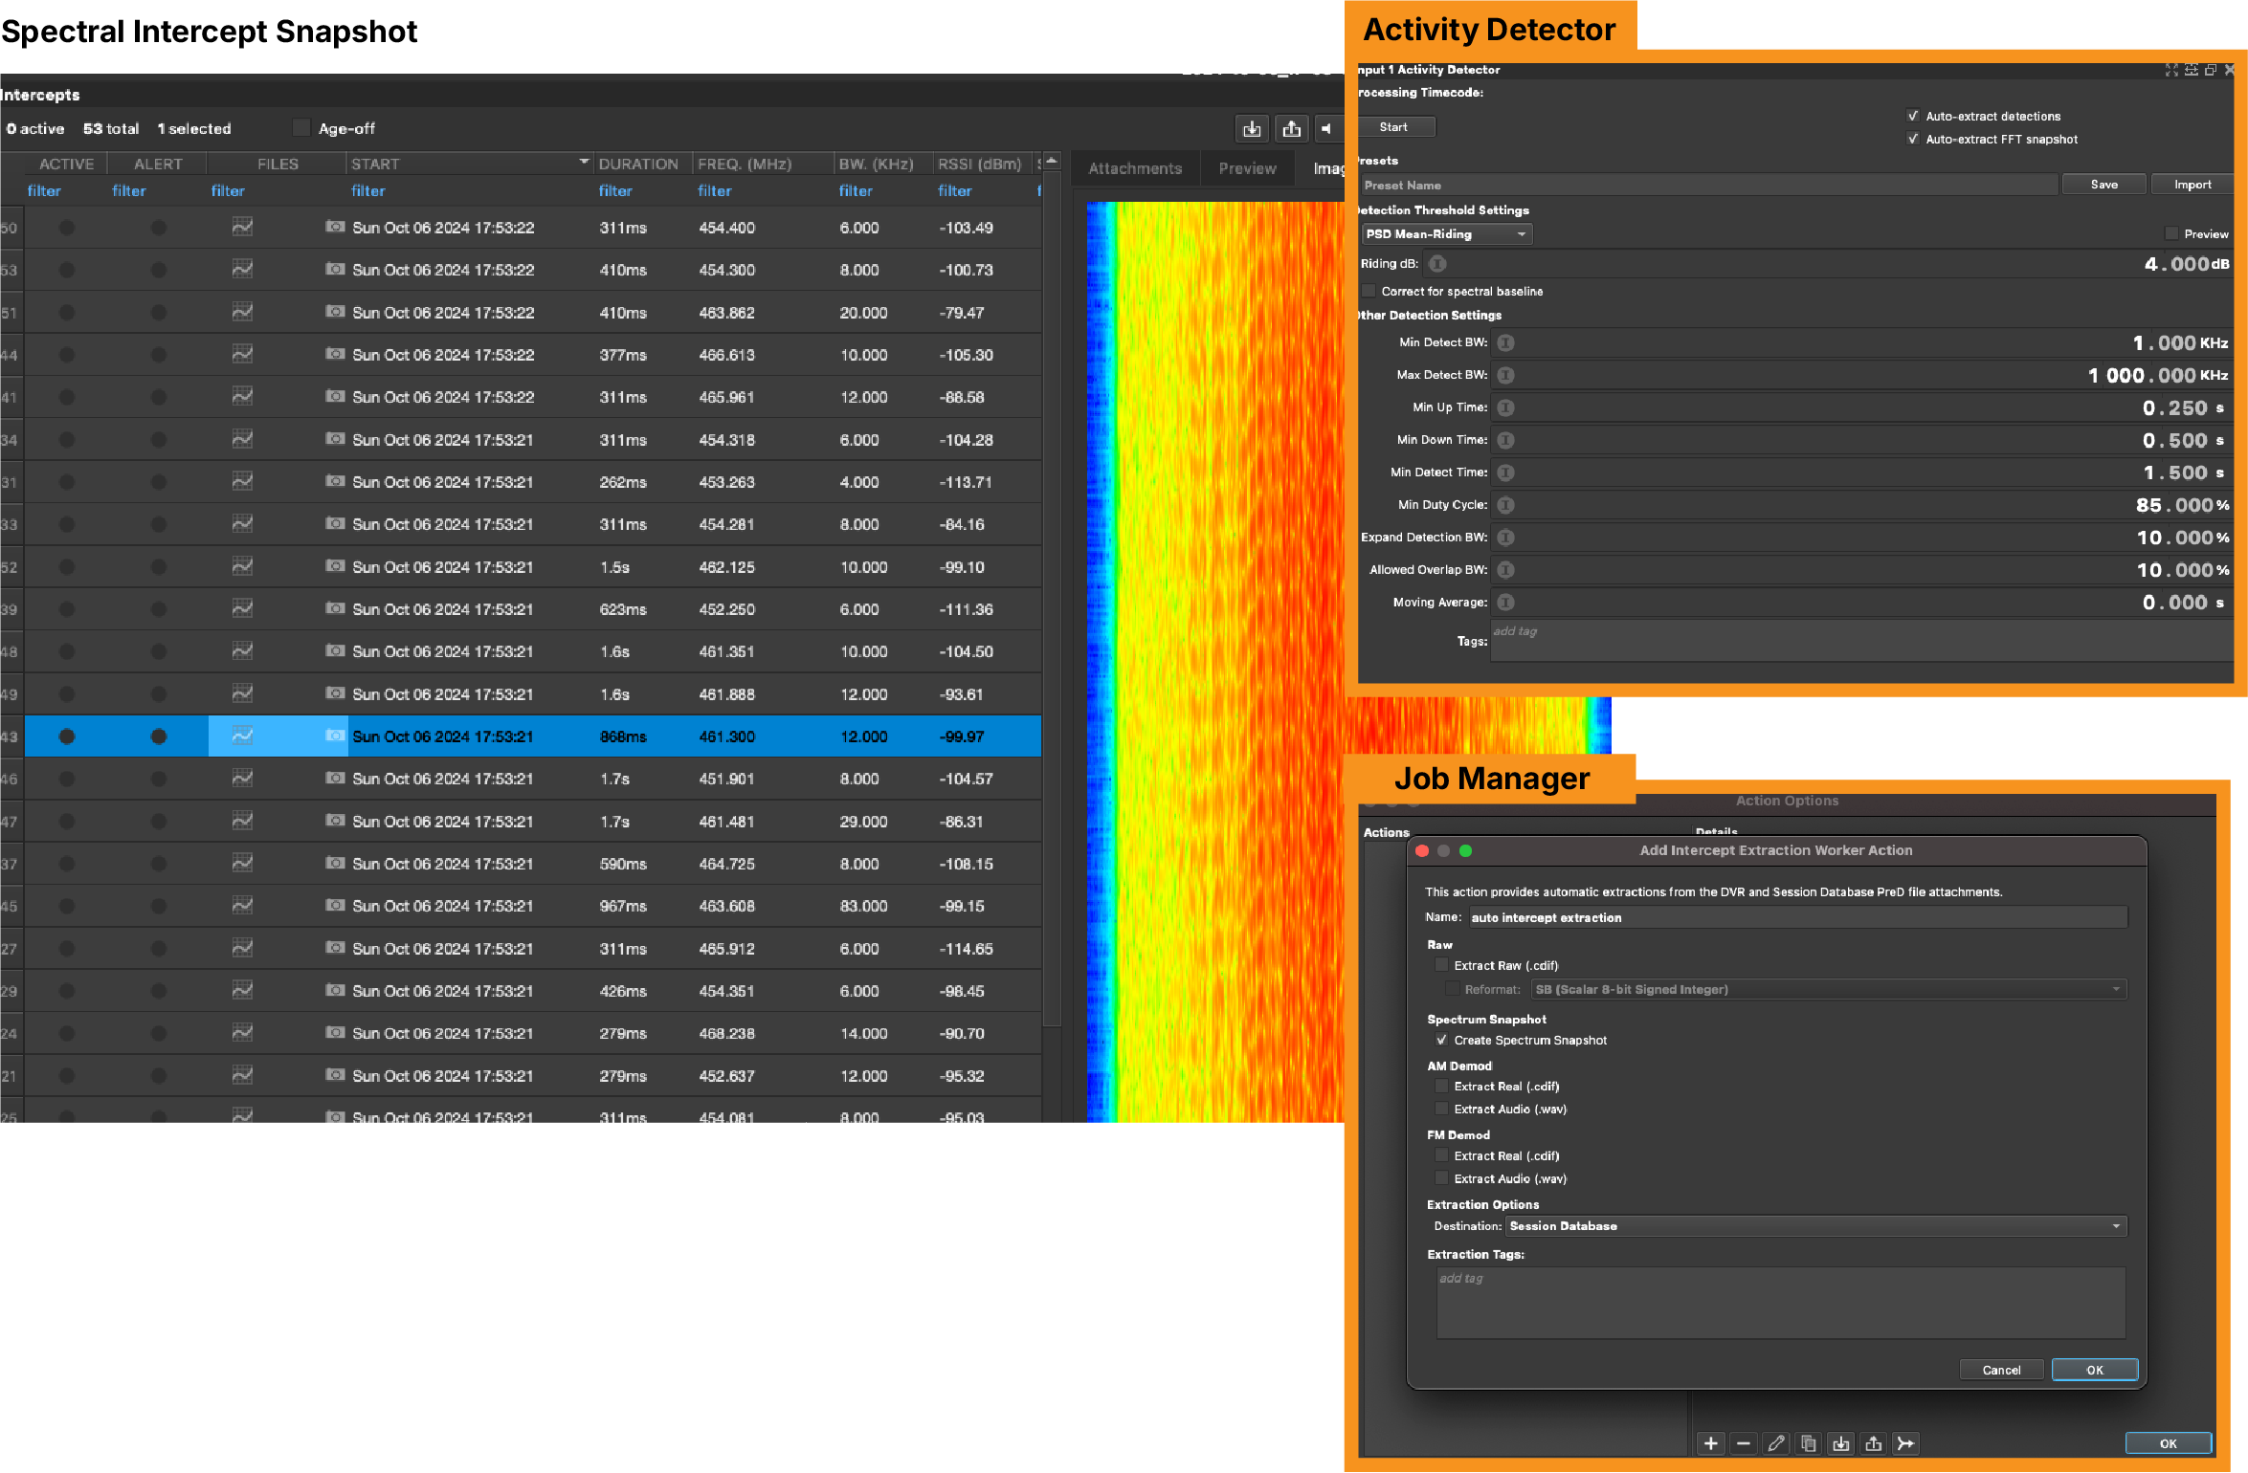Click the merge arrows icon in Job Manager

point(1906,1443)
